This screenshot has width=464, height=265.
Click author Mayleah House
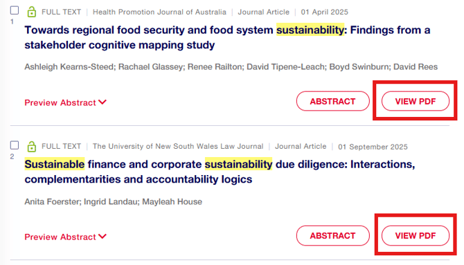[x=172, y=202]
